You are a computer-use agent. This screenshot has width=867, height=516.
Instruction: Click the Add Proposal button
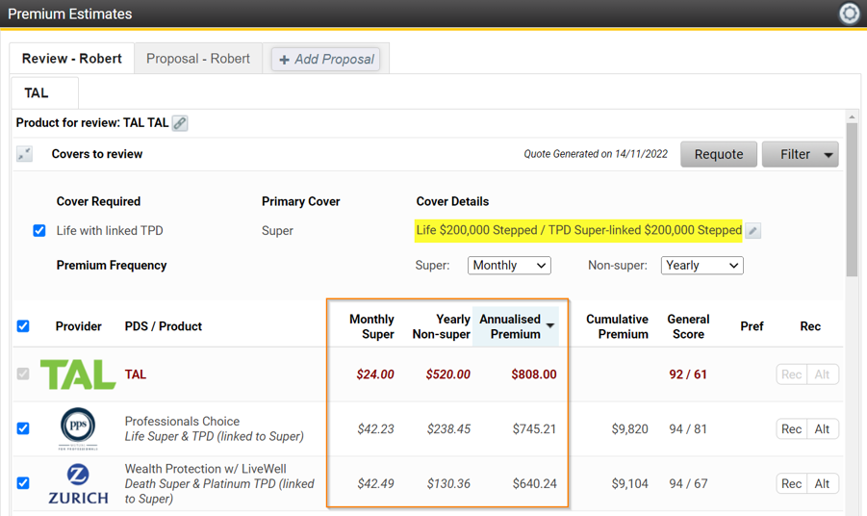point(326,60)
